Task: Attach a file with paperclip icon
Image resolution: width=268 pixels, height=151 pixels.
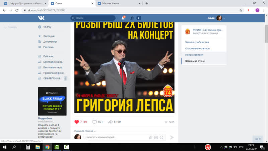Action: coord(150,137)
